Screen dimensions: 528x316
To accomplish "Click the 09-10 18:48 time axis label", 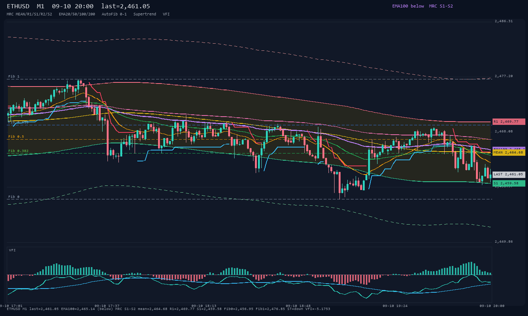I will [x=298, y=306].
